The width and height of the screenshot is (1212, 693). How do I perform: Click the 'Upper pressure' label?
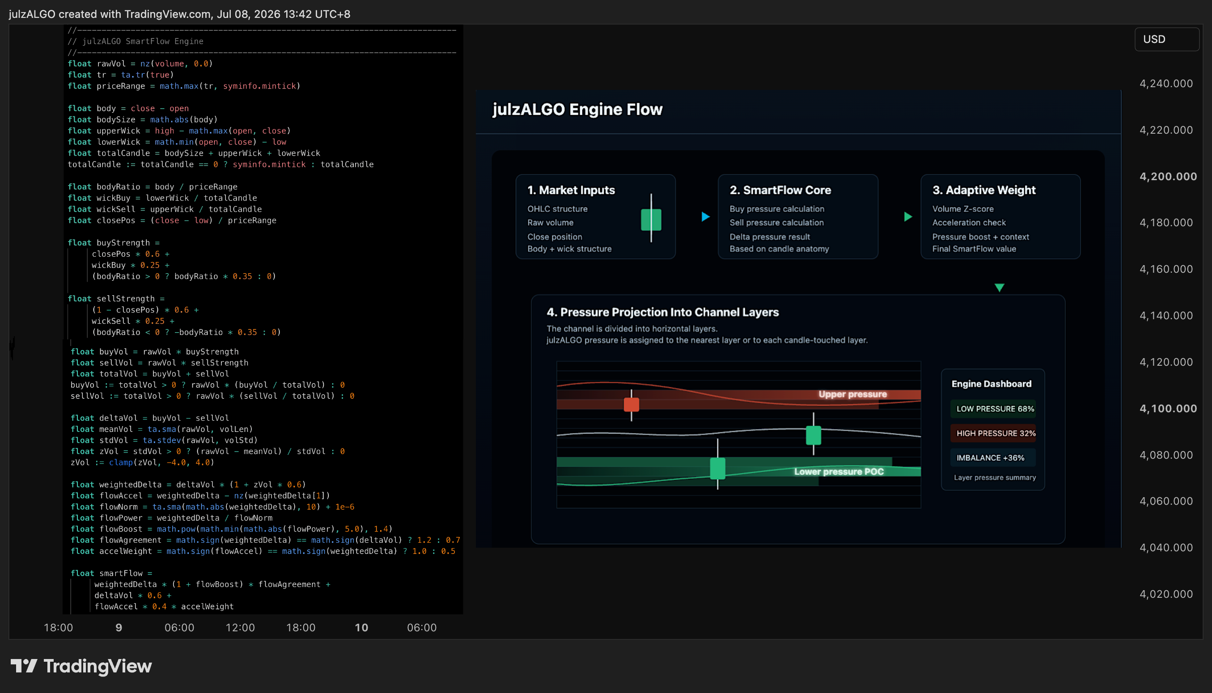(852, 394)
